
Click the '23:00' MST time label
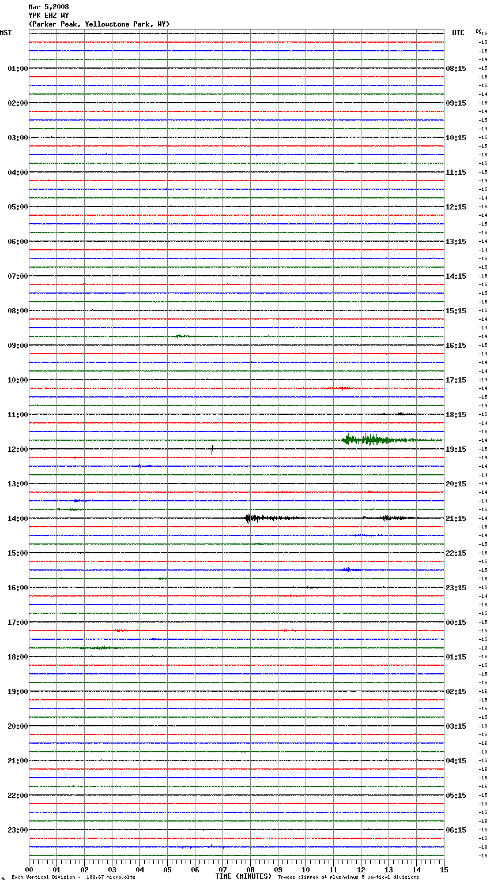(x=18, y=830)
